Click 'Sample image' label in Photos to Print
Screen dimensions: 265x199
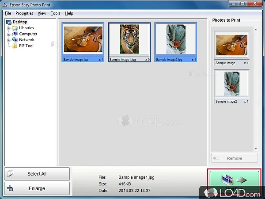coord(225,63)
